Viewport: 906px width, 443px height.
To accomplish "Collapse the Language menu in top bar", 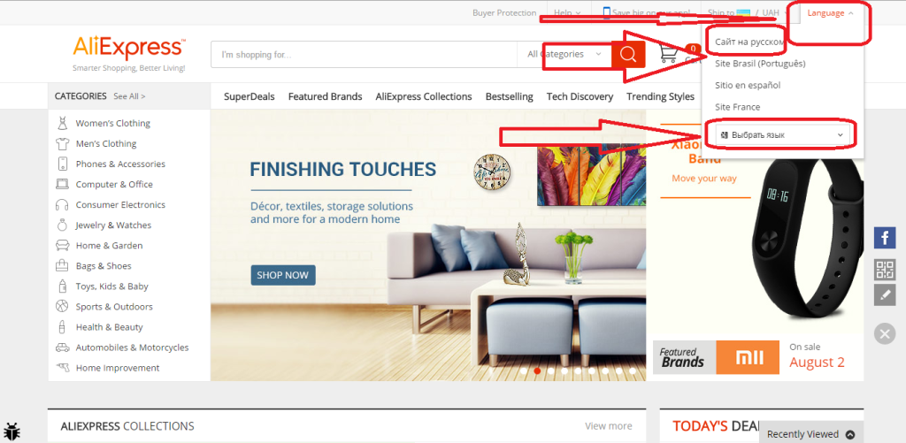I will [x=830, y=13].
